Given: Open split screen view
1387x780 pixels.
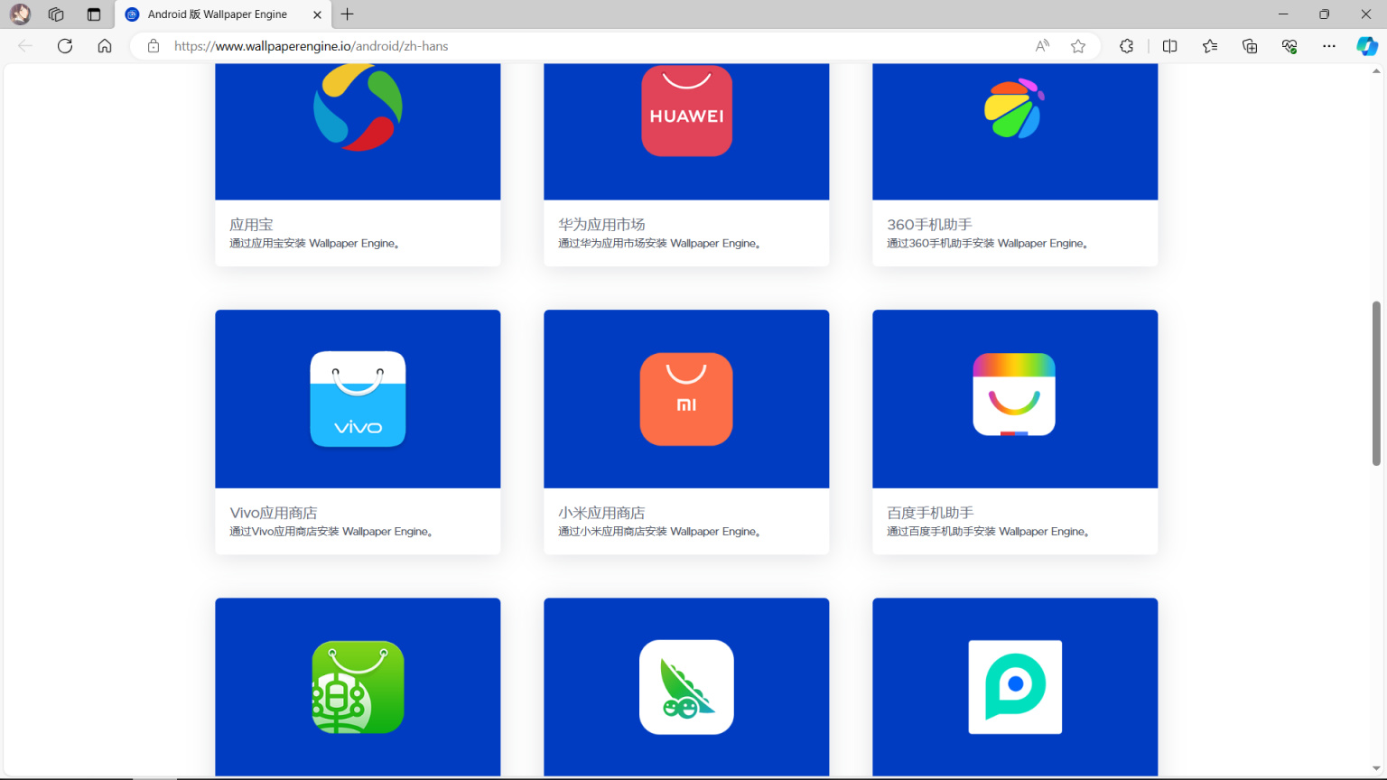Looking at the screenshot, I should (x=1169, y=46).
